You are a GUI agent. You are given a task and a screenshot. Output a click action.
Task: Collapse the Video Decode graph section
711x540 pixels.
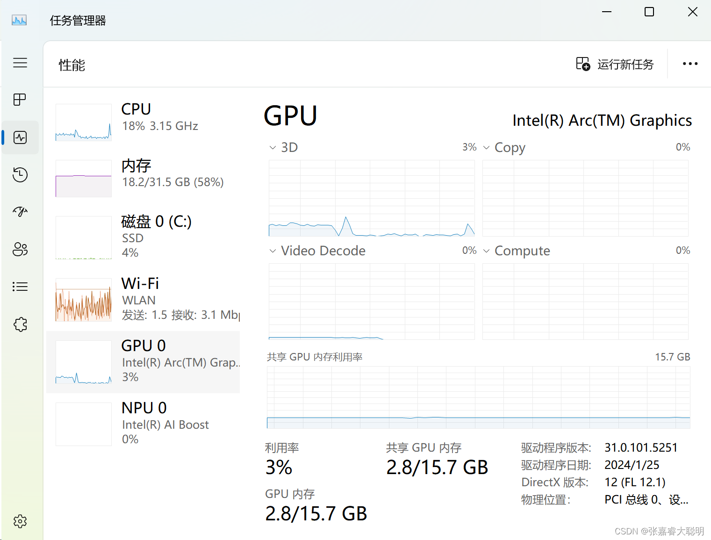[273, 251]
